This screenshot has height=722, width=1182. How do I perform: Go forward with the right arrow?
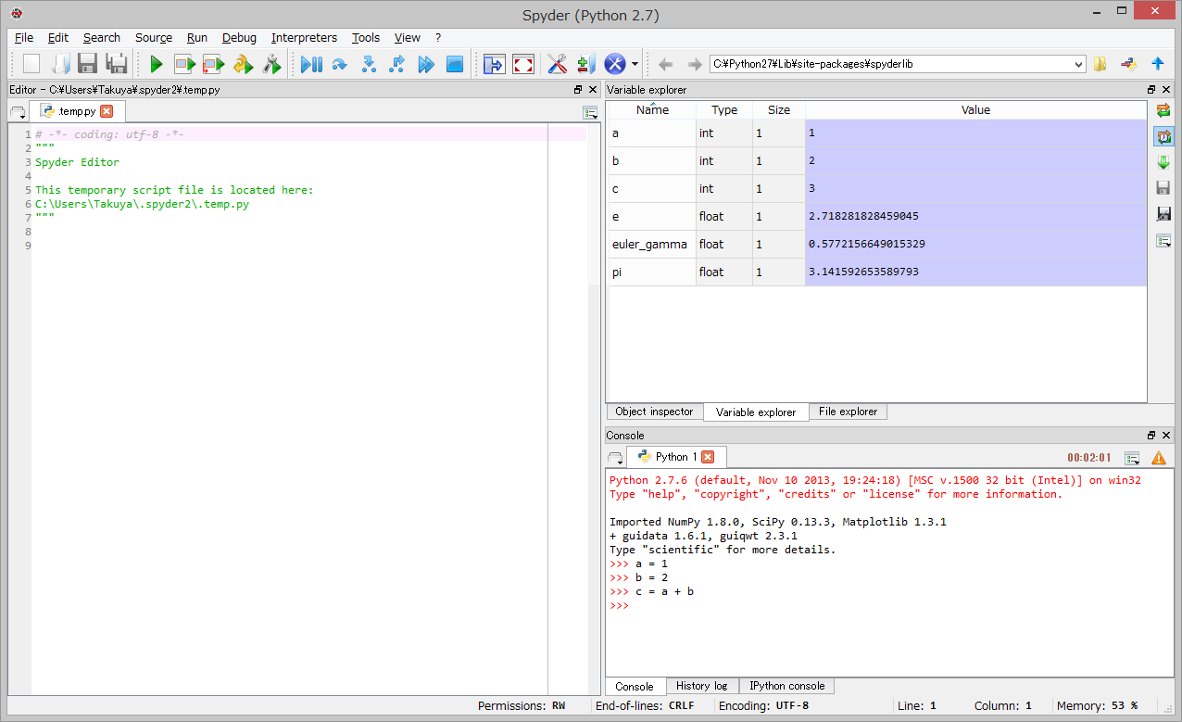tap(694, 64)
